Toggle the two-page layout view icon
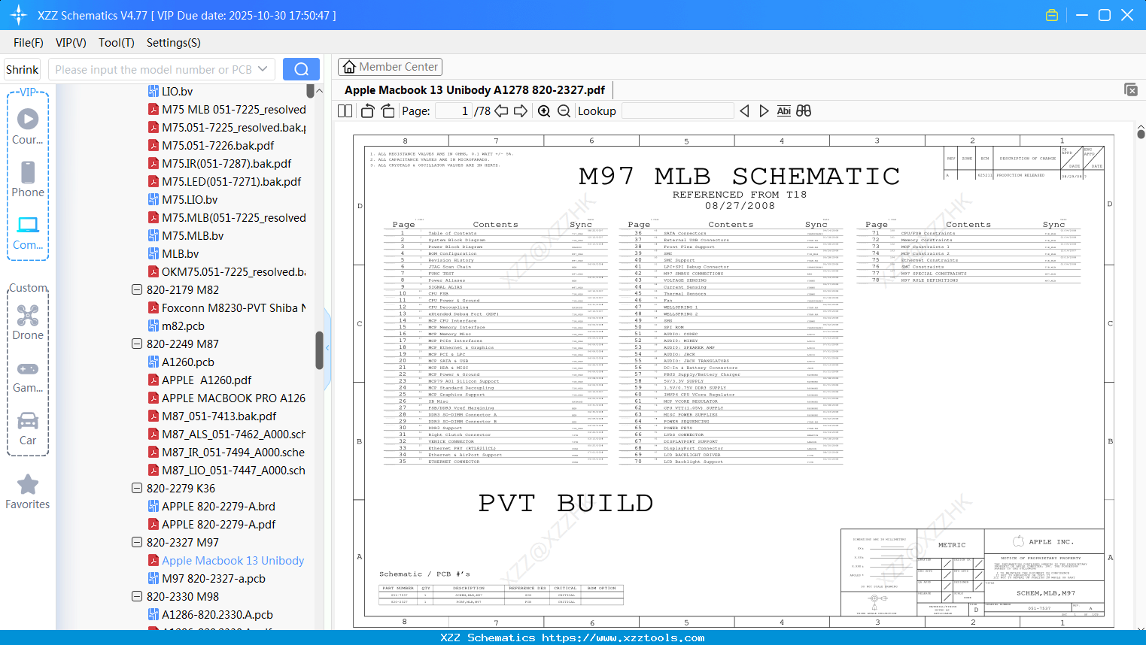This screenshot has height=645, width=1146. (345, 111)
